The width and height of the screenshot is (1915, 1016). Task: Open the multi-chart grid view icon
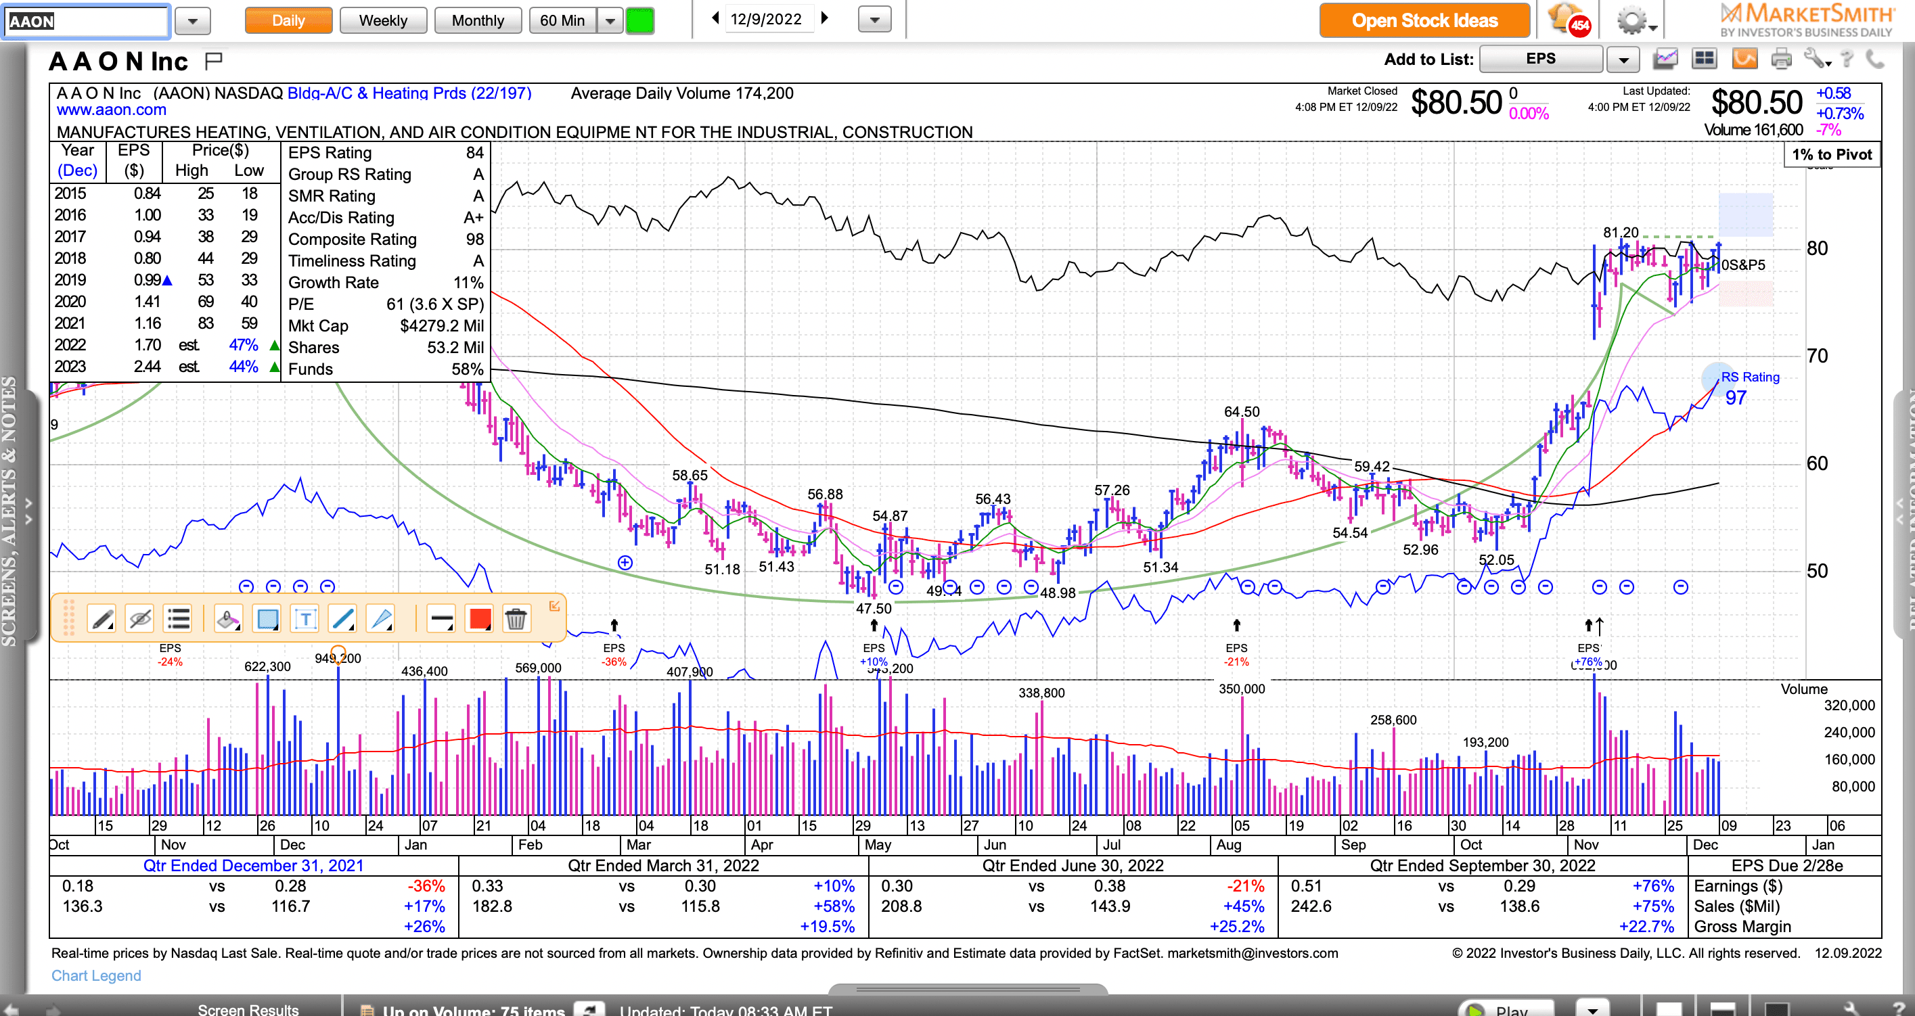1704,59
